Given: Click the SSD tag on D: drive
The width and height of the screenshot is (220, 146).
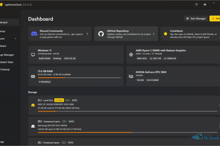Looking at the screenshot, I should click(64, 122).
